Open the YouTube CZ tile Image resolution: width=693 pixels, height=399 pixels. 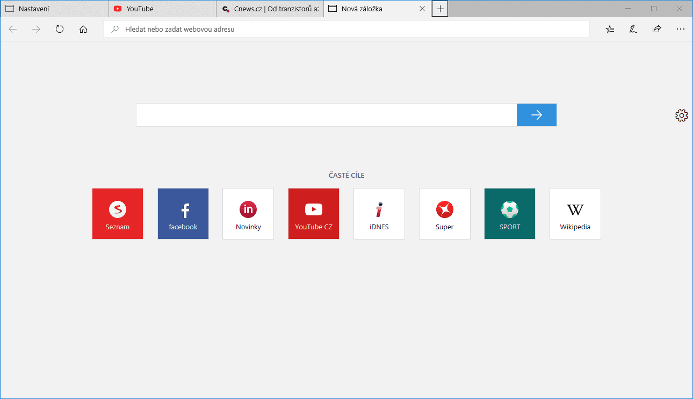click(314, 214)
